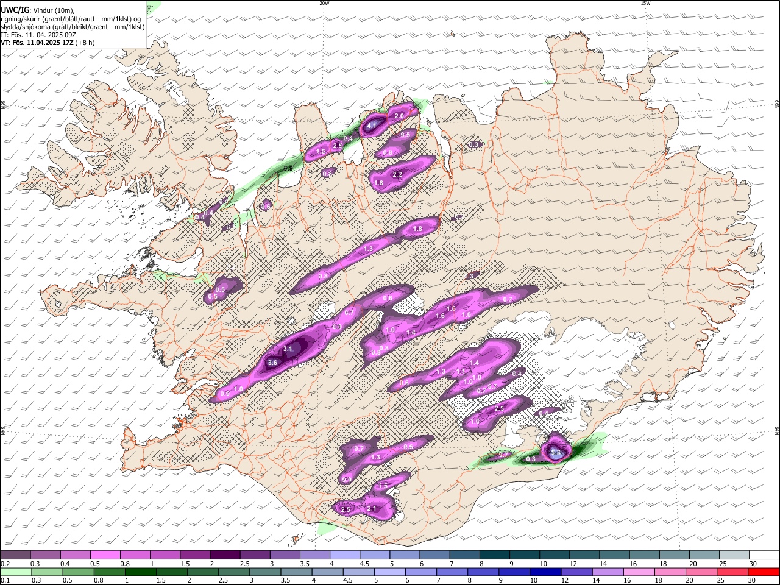Click the 2.2 precipitation label
Image resolution: width=780 pixels, height=585 pixels.
[x=397, y=174]
